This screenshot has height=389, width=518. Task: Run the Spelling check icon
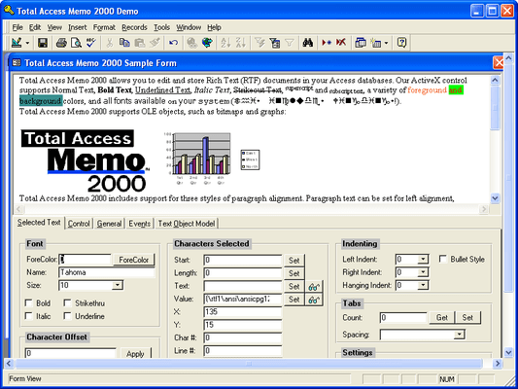tap(90, 43)
